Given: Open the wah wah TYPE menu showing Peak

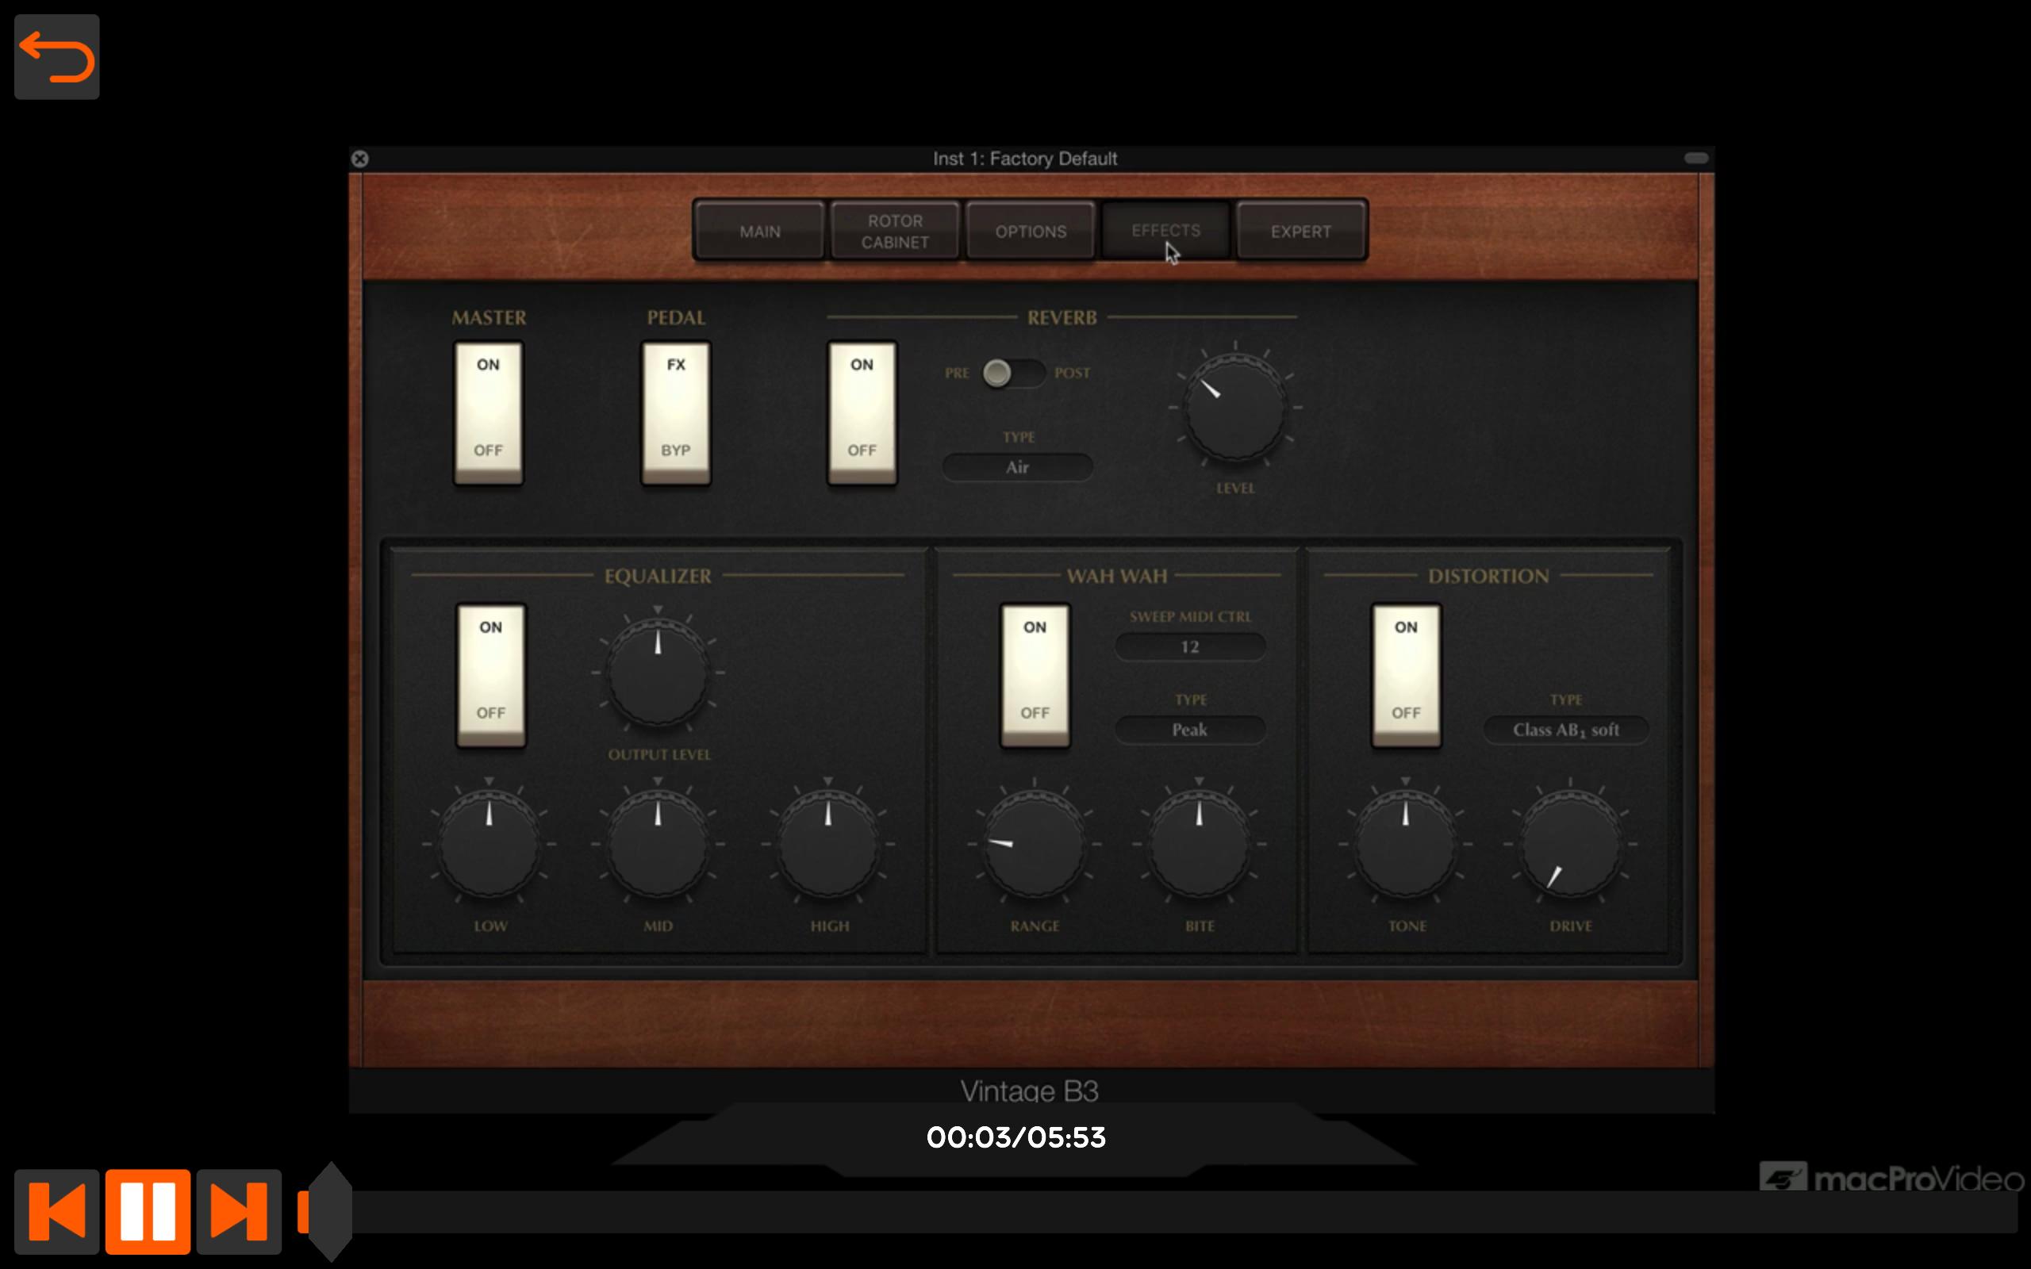Looking at the screenshot, I should [1189, 730].
